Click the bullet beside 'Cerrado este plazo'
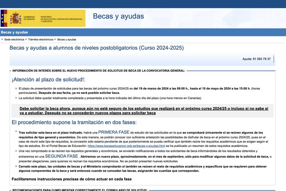The width and height of the screenshot is (286, 191). pyautogui.click(x=16, y=166)
